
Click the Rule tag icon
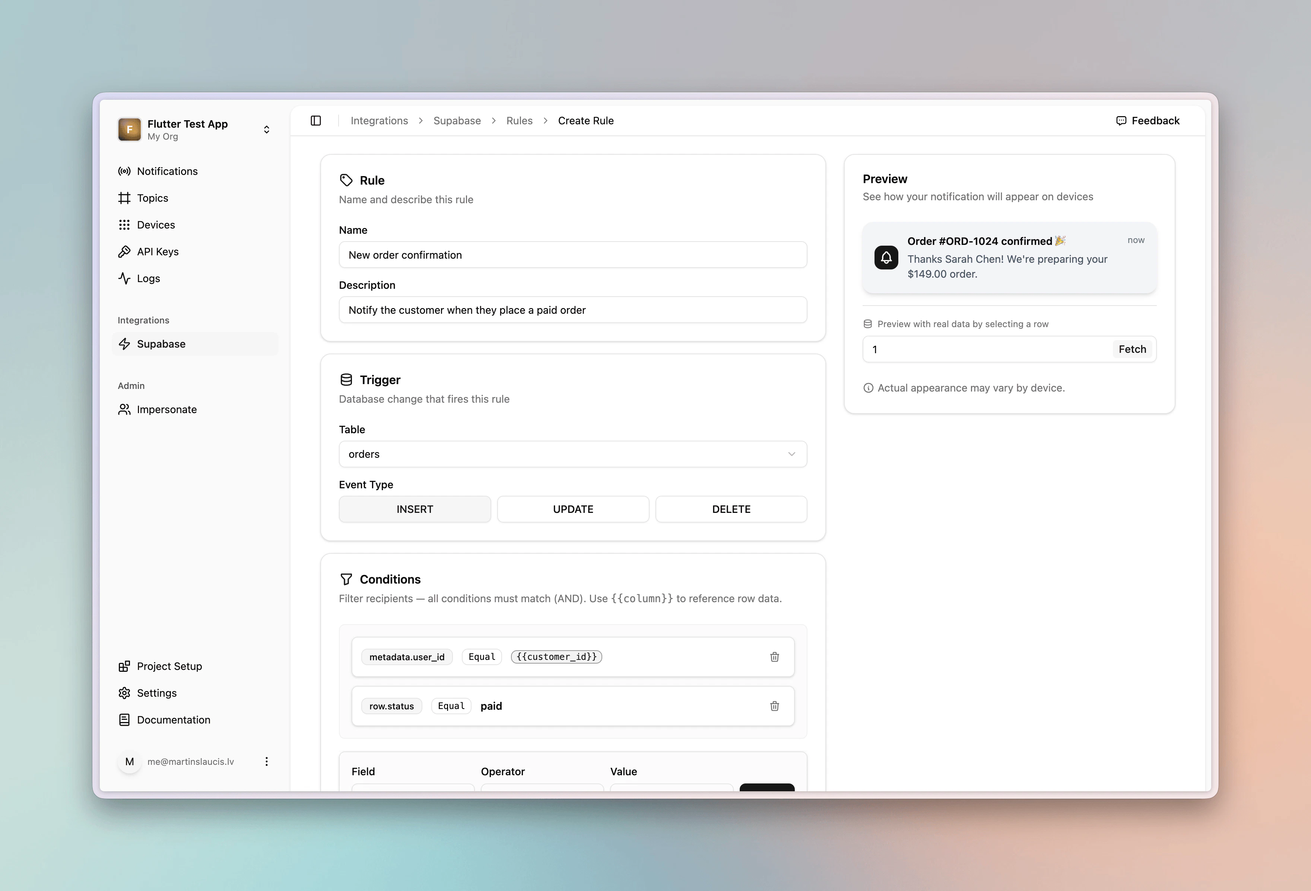[346, 181]
